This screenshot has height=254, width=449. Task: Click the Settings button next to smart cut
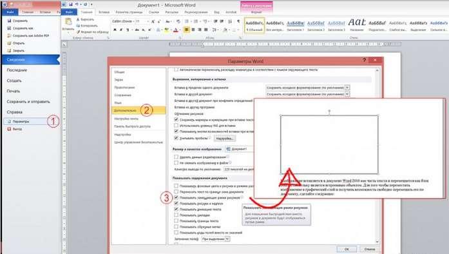[x=225, y=139]
